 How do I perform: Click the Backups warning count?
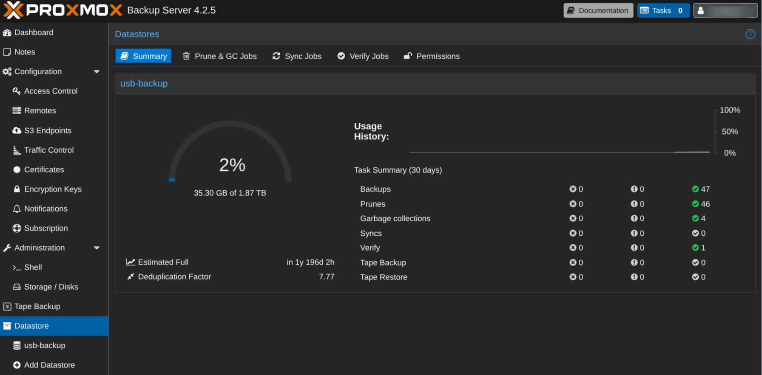(637, 189)
